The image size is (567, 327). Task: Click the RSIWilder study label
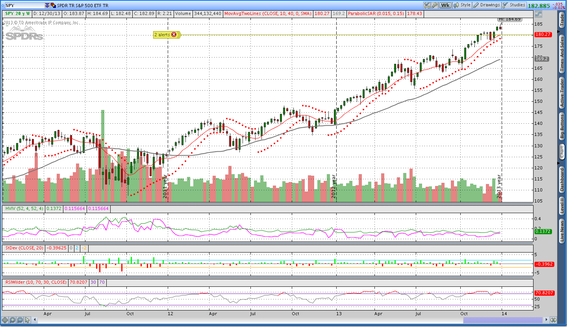point(36,282)
